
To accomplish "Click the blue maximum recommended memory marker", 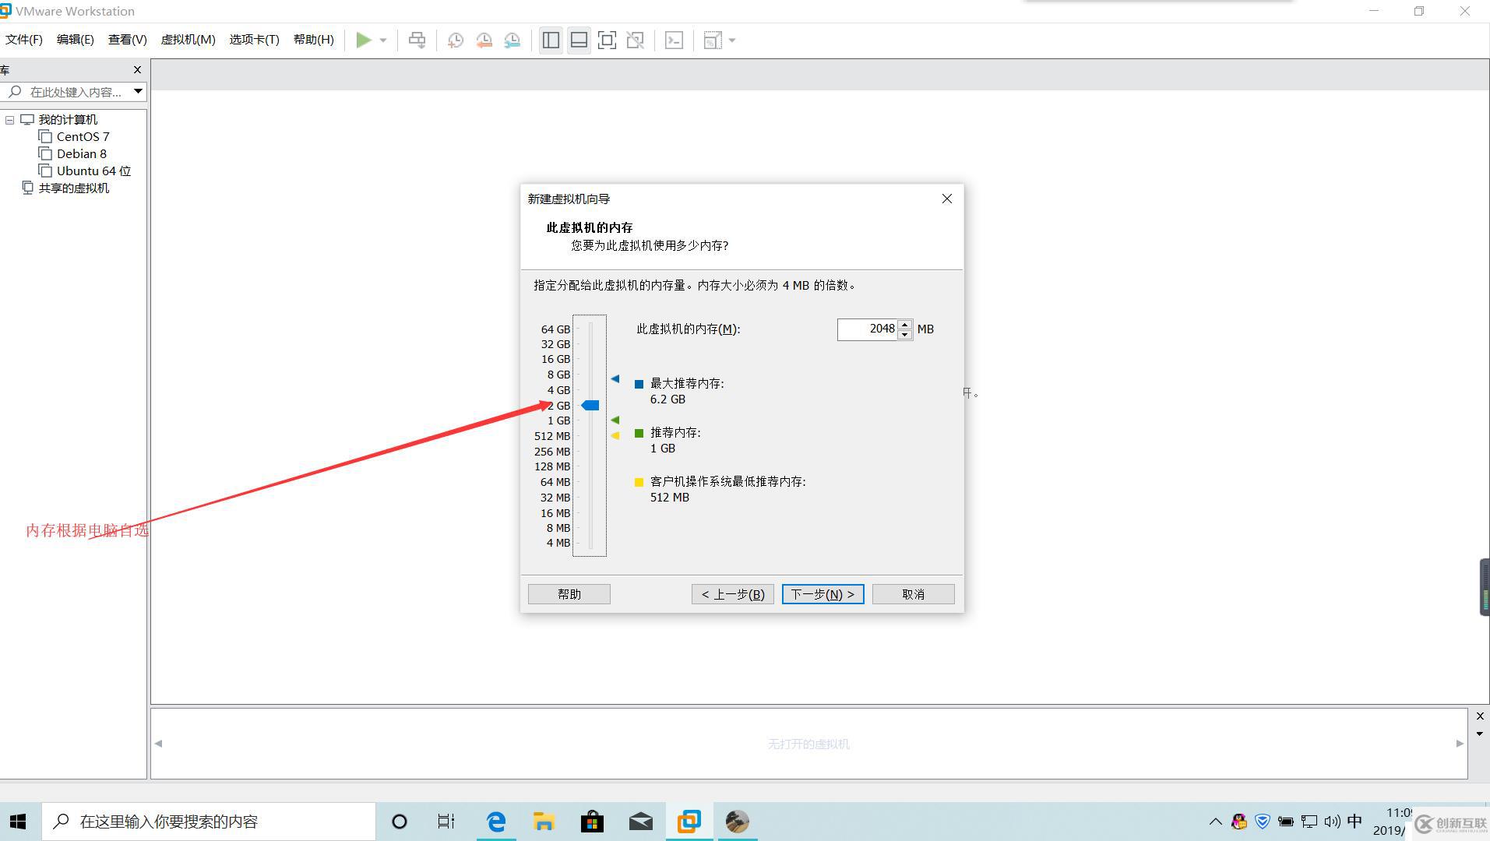I will coord(615,379).
